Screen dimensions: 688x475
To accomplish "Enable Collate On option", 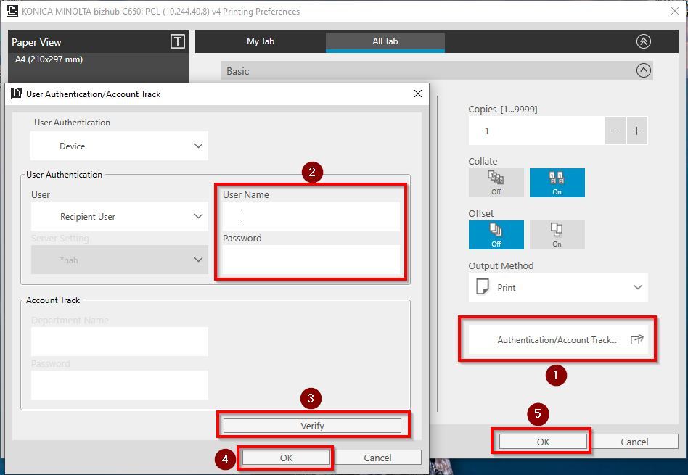I will click(x=557, y=183).
